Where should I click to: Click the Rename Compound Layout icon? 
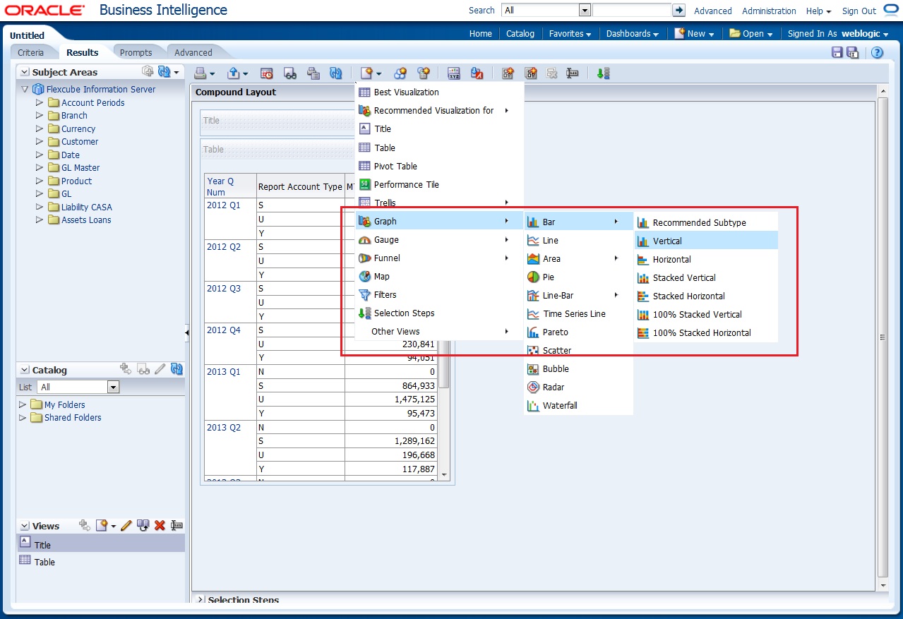(573, 73)
